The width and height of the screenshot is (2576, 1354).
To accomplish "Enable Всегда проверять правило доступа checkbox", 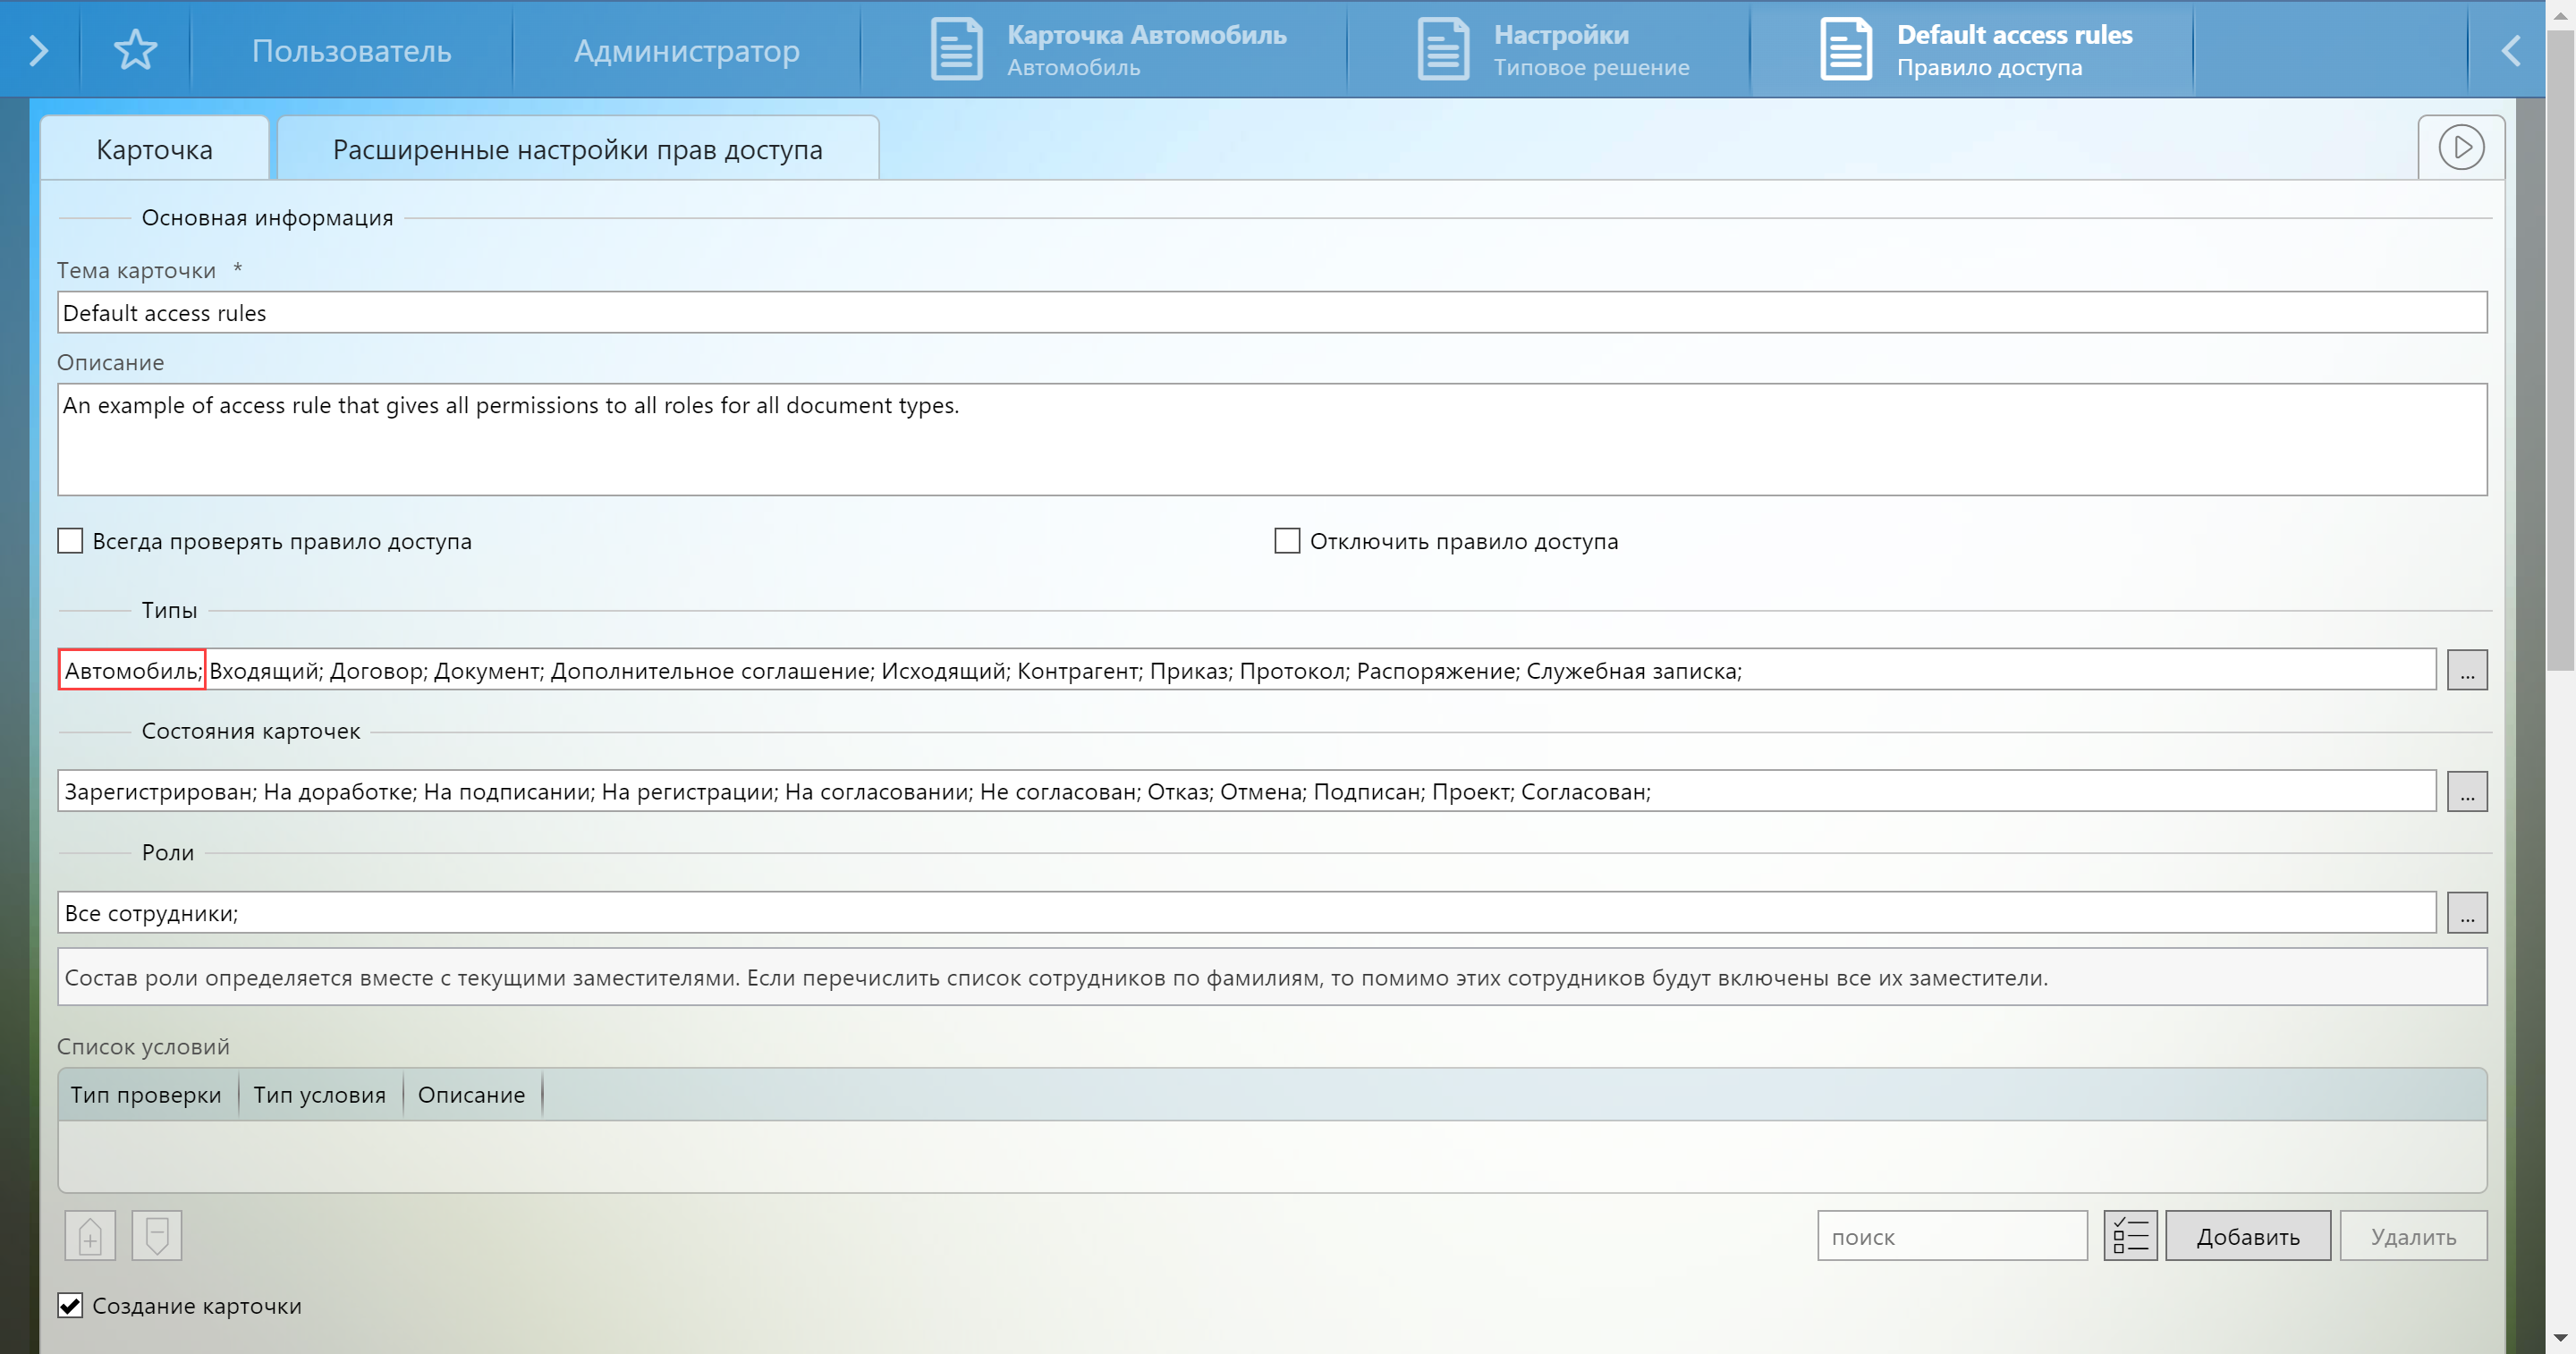I will click(x=70, y=541).
